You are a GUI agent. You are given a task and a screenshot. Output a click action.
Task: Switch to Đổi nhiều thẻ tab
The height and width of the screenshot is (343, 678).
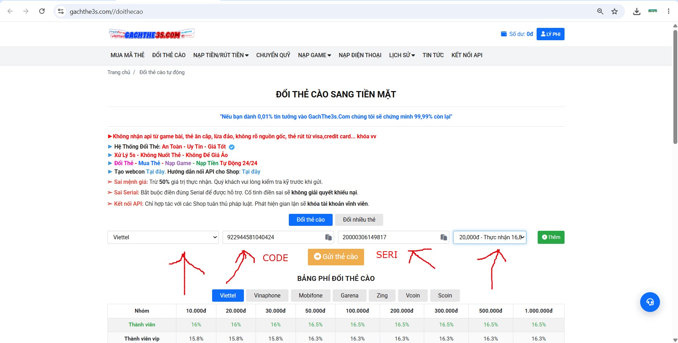(x=359, y=219)
